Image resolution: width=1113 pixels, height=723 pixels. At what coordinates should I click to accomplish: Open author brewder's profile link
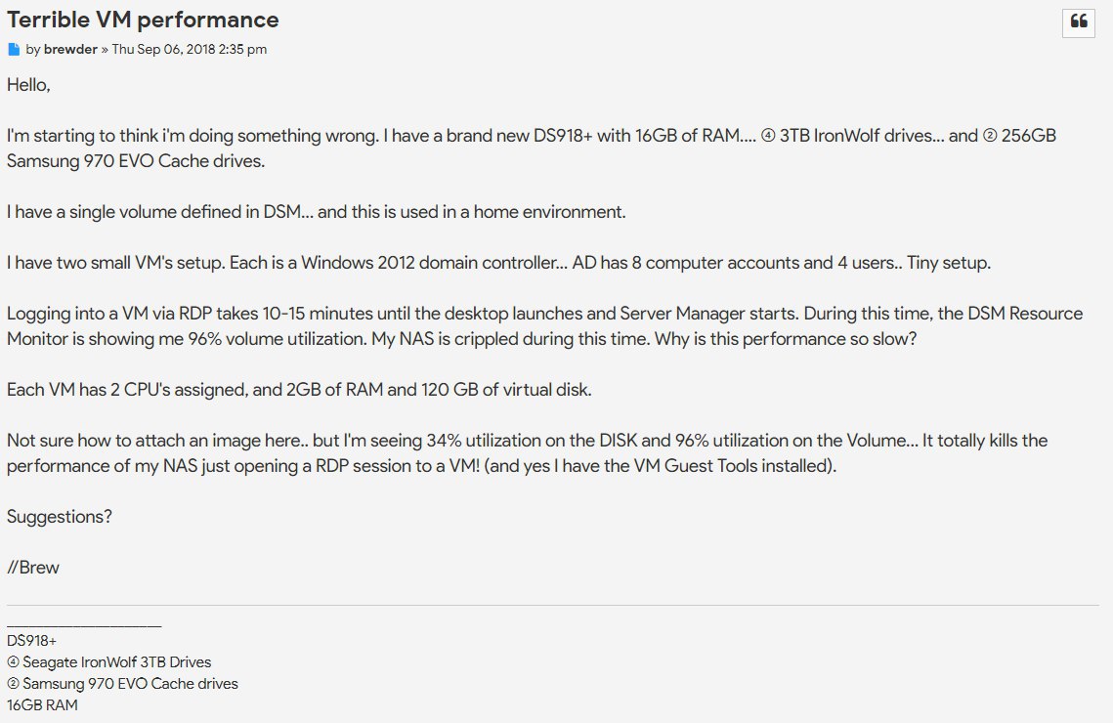70,49
